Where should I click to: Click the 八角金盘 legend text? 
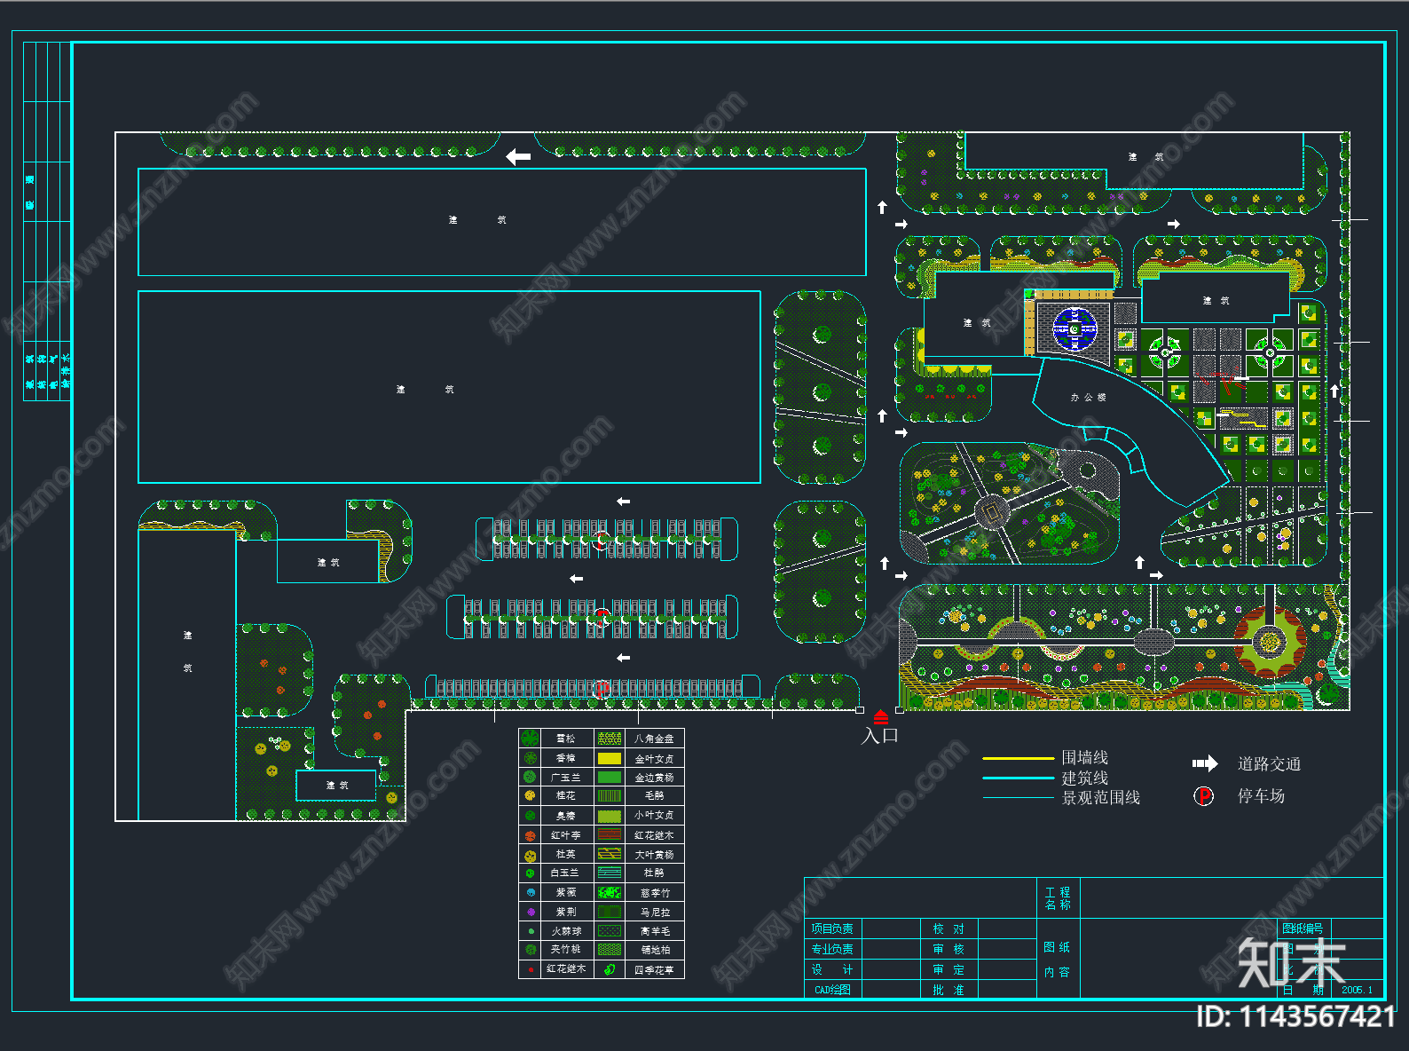click(x=654, y=739)
